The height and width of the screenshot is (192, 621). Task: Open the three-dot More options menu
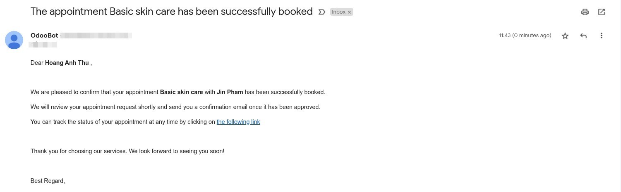point(601,36)
